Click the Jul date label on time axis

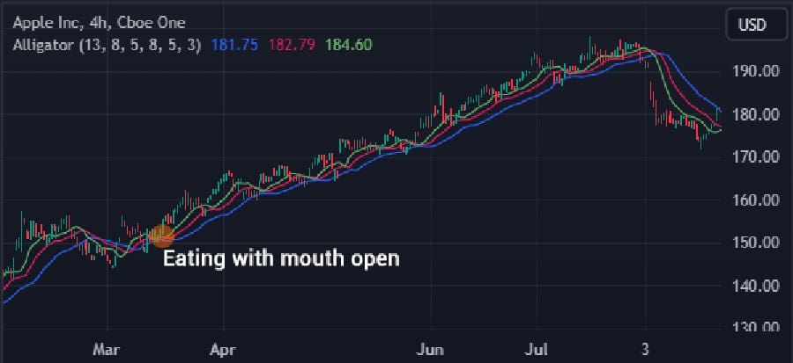pos(537,350)
